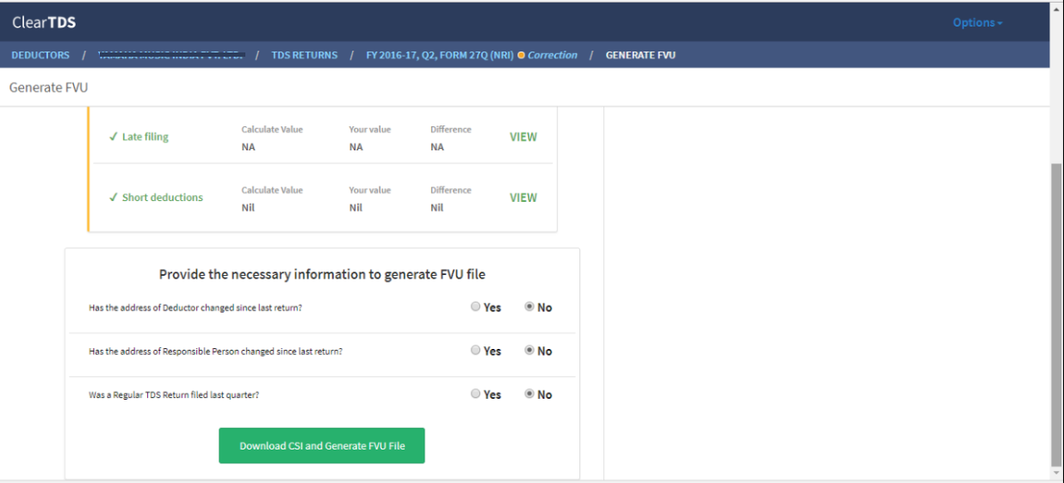Open the Options dropdown menu

[x=977, y=22]
